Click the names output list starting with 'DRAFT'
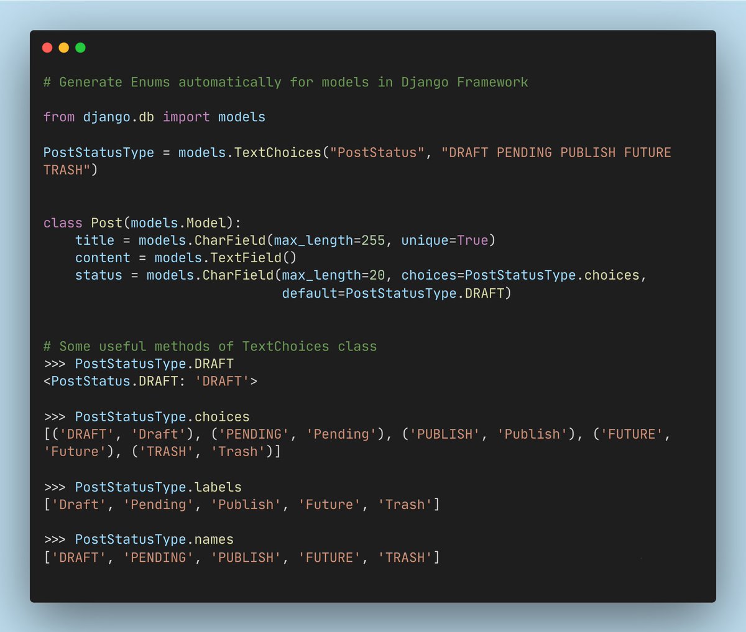The width and height of the screenshot is (746, 632). 242,557
